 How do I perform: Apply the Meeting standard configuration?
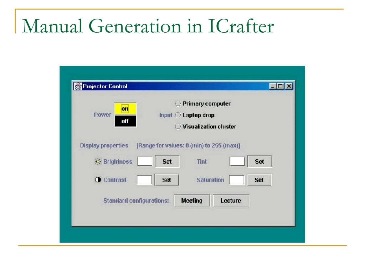(x=192, y=200)
